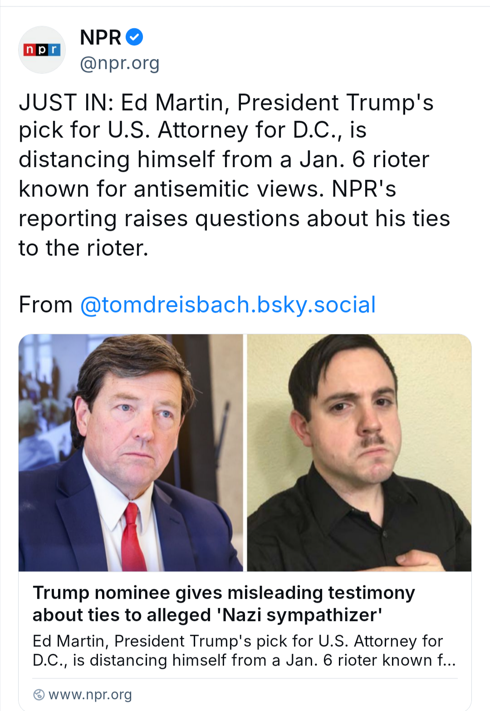Viewport: 490px width, 711px height.
Task: Click the post sentence 'to the rioter.'
Action: (x=83, y=248)
